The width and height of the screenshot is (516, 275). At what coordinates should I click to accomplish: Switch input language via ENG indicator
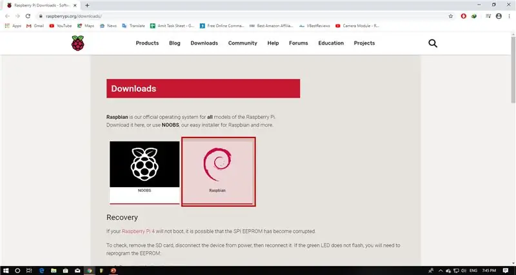coord(473,270)
